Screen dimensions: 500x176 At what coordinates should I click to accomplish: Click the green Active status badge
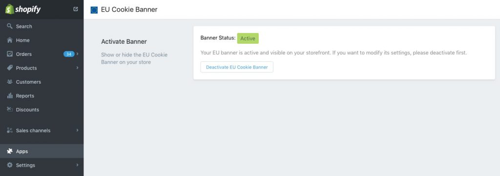248,38
